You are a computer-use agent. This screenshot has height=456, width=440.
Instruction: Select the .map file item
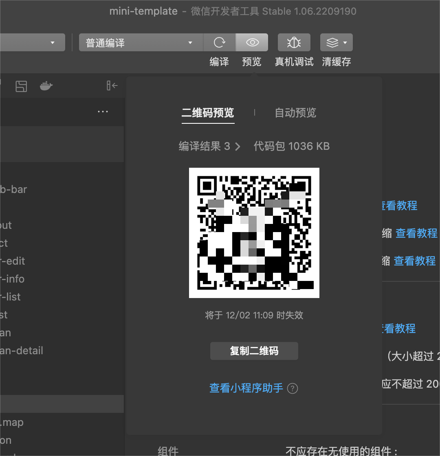(x=12, y=422)
